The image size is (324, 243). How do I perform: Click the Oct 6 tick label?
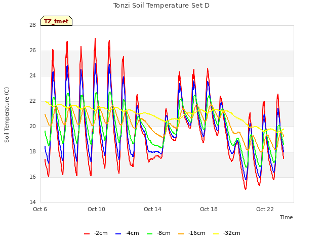40,209
